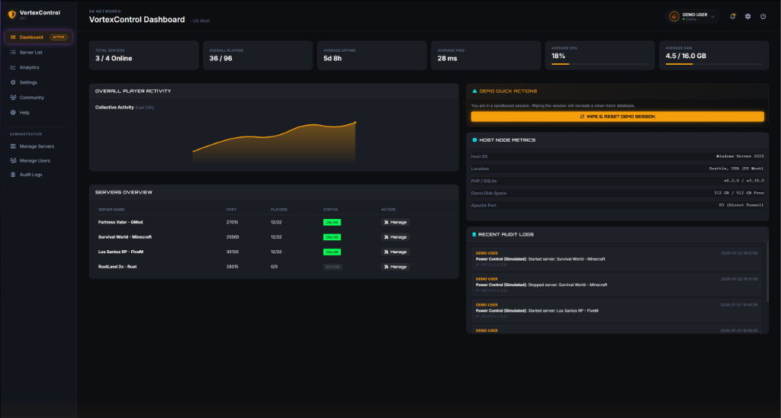
Task: Click the Audit Logs clipboard icon
Action: point(13,175)
